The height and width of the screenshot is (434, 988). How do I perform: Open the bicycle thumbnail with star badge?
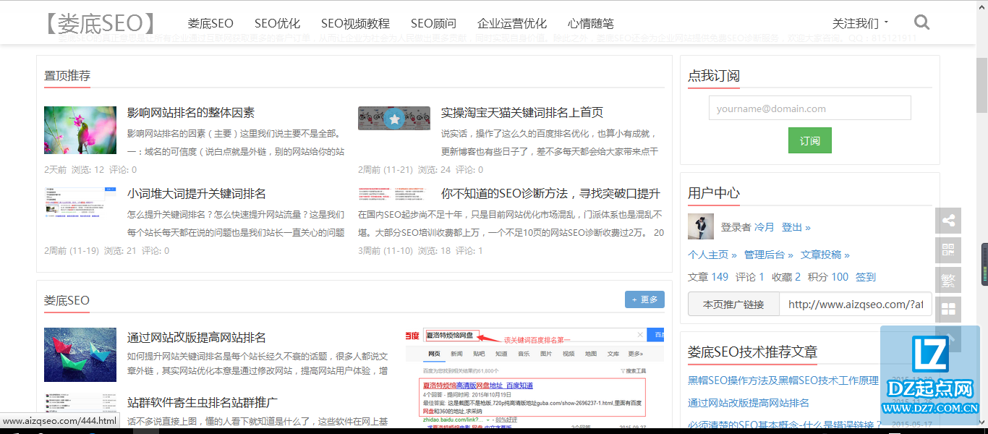[x=394, y=119]
